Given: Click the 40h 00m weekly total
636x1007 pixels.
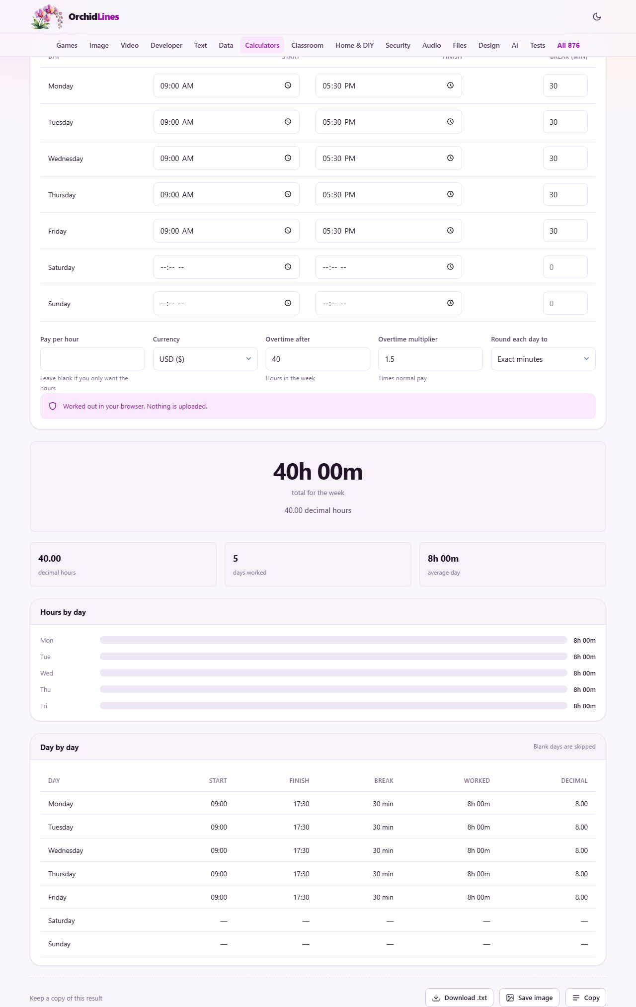Looking at the screenshot, I should (318, 472).
